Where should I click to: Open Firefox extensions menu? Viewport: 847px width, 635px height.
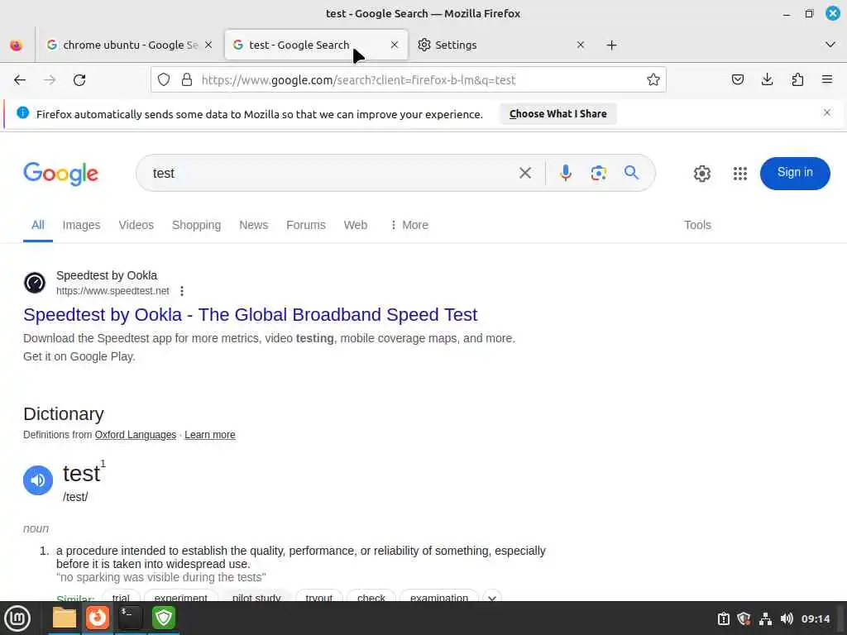[x=797, y=80]
